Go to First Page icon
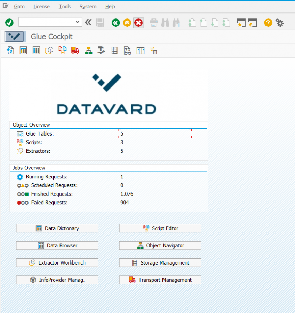Screen dimensions: 295x313 pos(192,23)
